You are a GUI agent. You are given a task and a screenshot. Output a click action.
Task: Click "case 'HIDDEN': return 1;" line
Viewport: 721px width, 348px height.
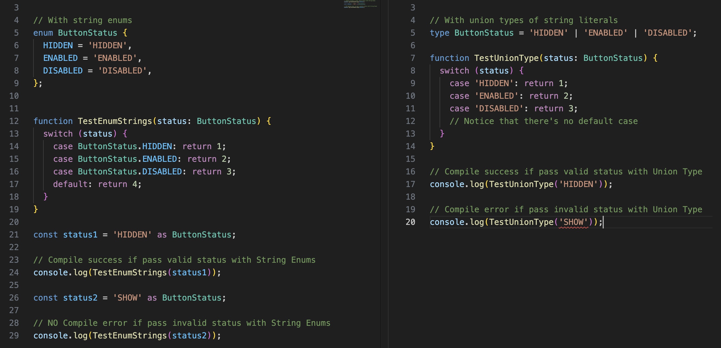coord(508,83)
